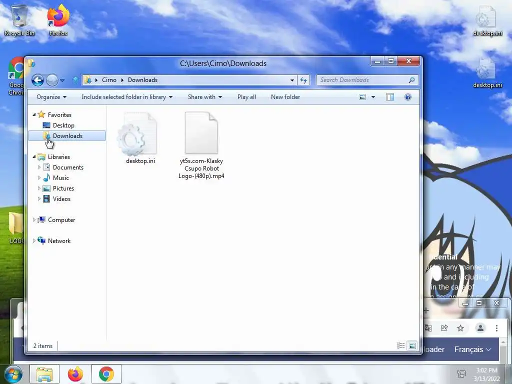Open the Windows Start menu

click(13, 374)
